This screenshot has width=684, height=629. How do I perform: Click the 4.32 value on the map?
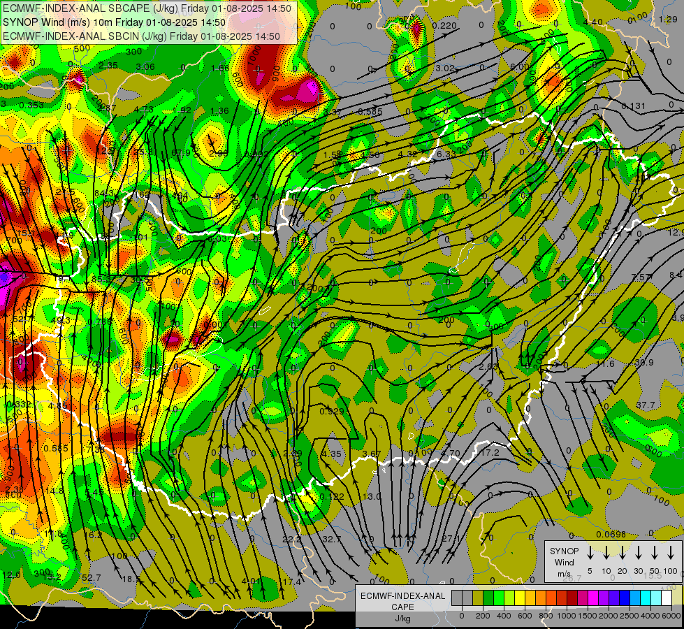pyautogui.click(x=408, y=154)
